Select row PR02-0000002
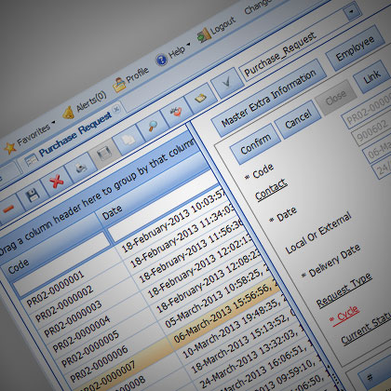The height and width of the screenshot is (391, 391). [x=63, y=303]
